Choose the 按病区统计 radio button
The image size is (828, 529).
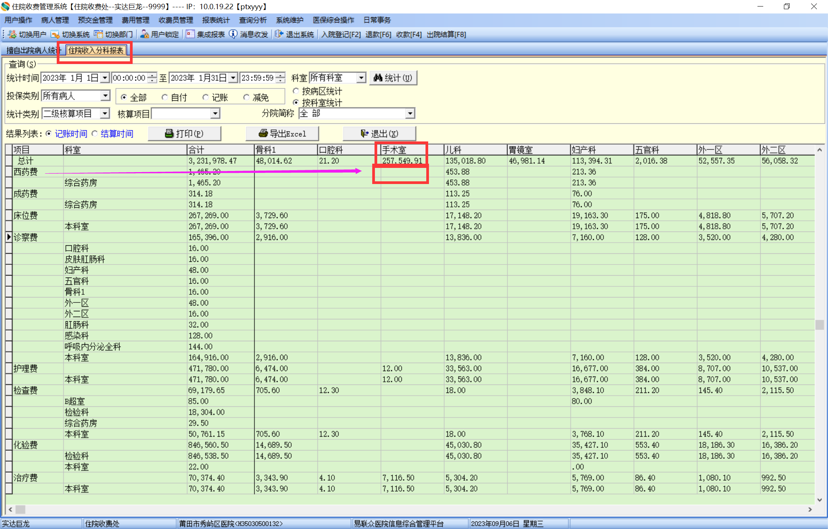point(296,91)
